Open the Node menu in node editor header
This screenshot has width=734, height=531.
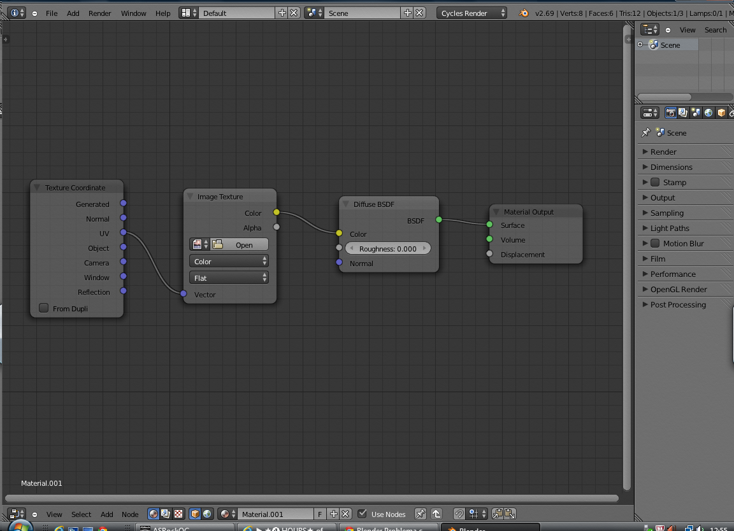130,514
